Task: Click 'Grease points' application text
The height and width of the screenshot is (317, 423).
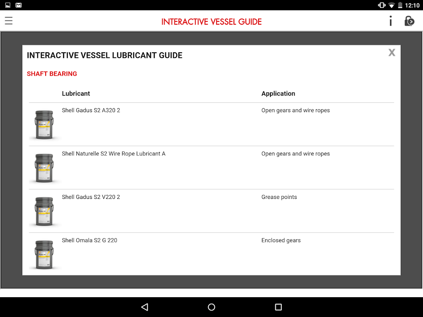Action: click(x=279, y=197)
